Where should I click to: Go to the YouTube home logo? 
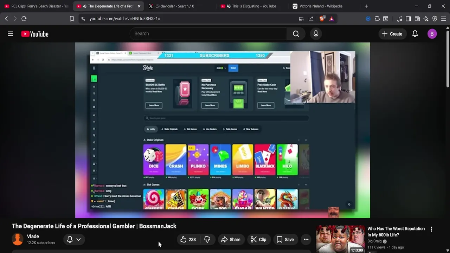click(34, 34)
